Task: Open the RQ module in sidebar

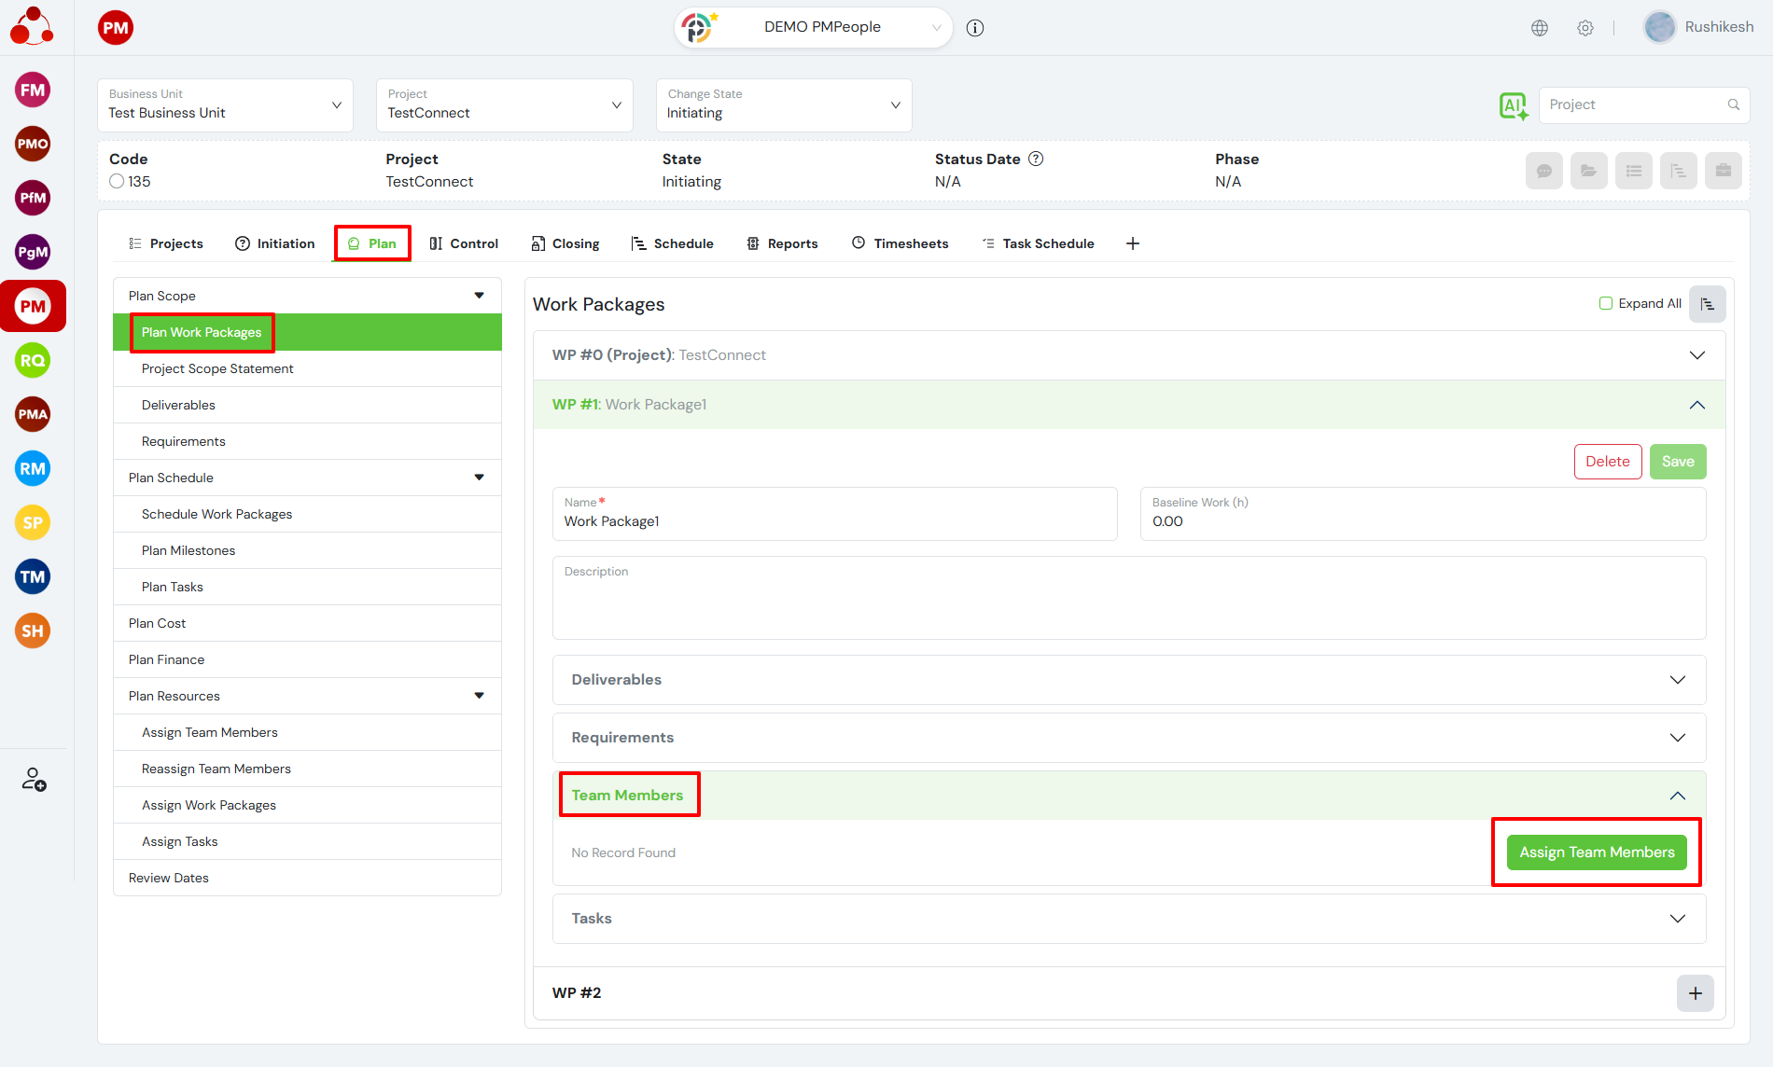Action: click(33, 361)
